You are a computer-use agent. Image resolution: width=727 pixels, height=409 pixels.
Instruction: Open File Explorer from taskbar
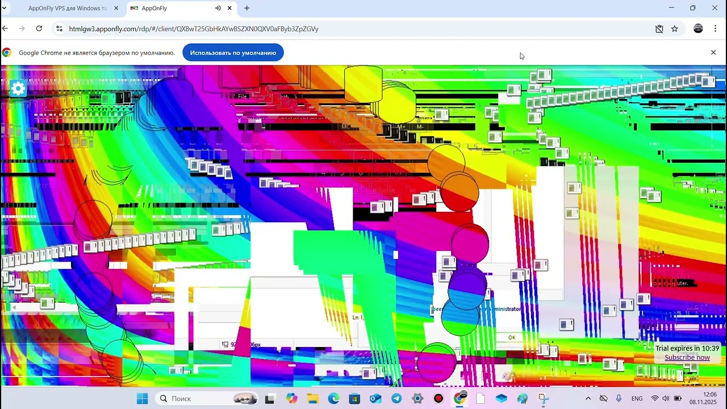tap(312, 399)
